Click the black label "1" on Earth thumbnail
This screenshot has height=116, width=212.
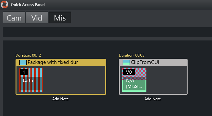(24, 72)
